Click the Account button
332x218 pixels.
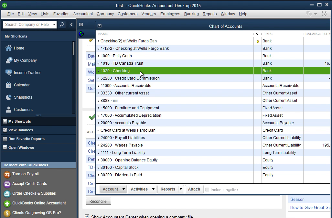tap(110, 189)
